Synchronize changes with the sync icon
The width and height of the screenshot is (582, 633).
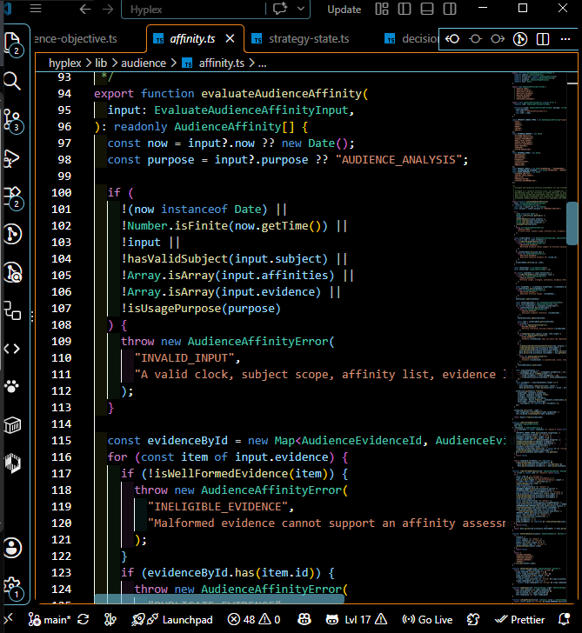click(84, 619)
